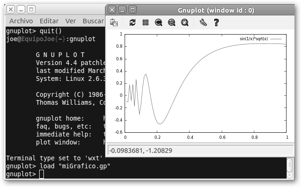The height and width of the screenshot is (187, 301).
Task: Open the Buscar menu
Action: point(92,21)
